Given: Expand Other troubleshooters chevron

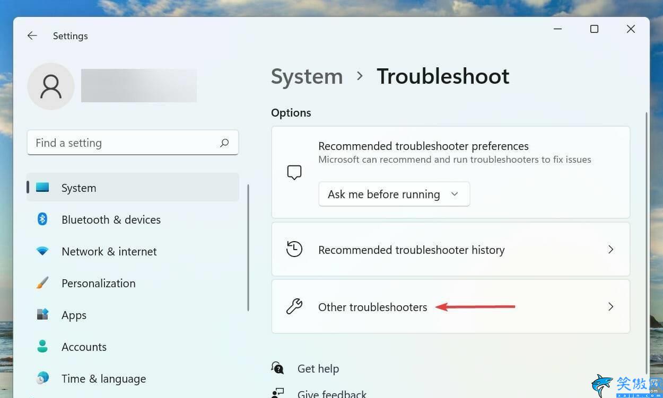Looking at the screenshot, I should click(610, 306).
